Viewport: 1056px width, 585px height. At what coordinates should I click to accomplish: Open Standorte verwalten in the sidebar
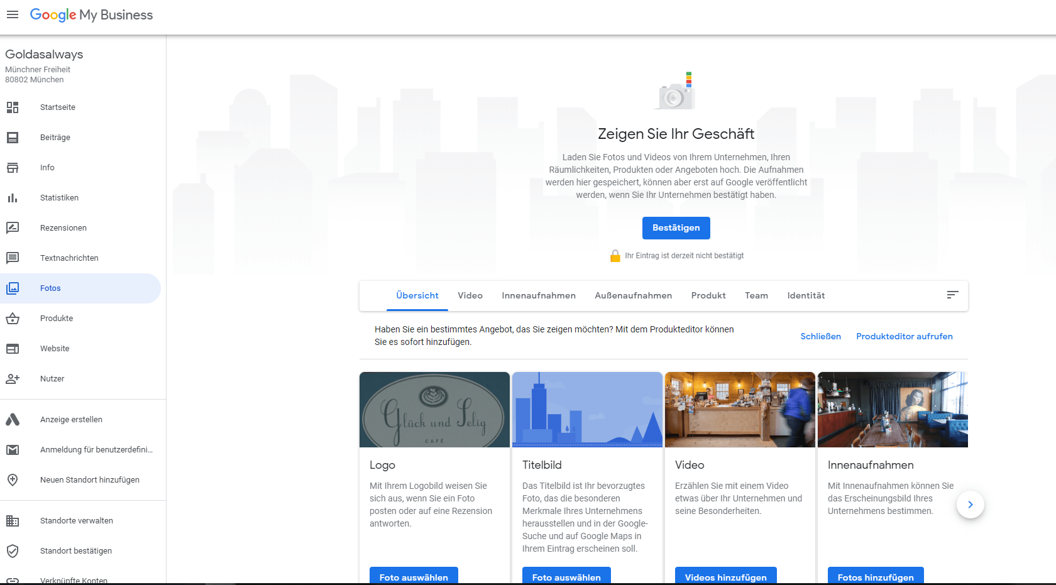[80, 521]
